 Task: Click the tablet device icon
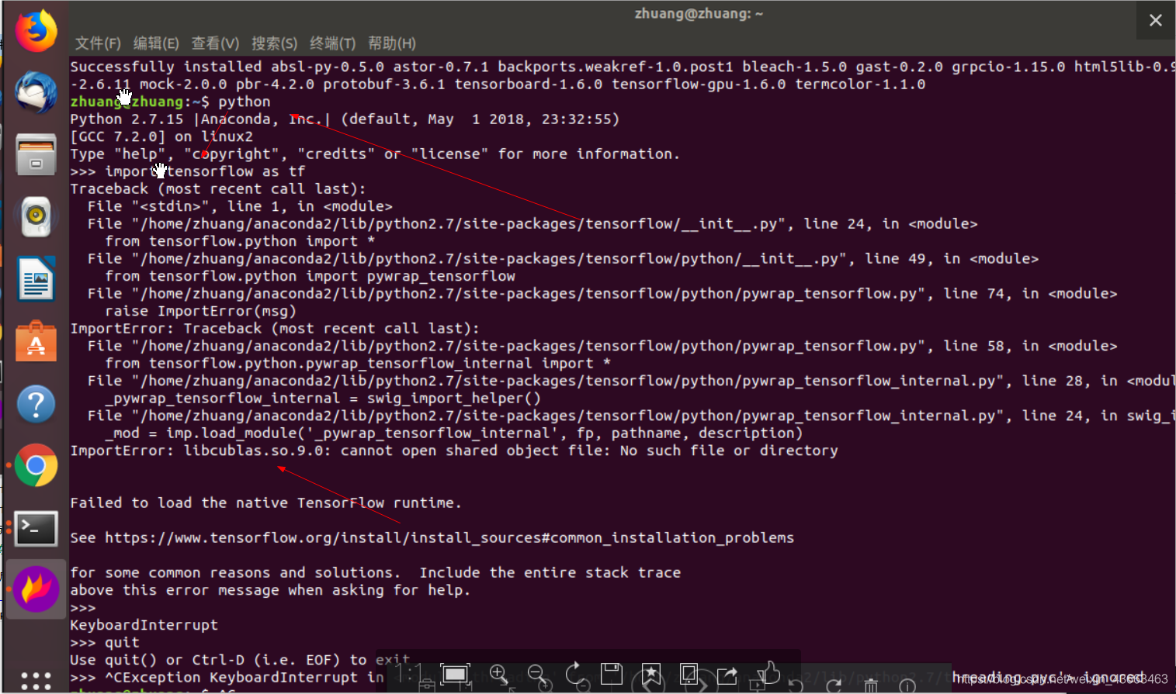689,674
